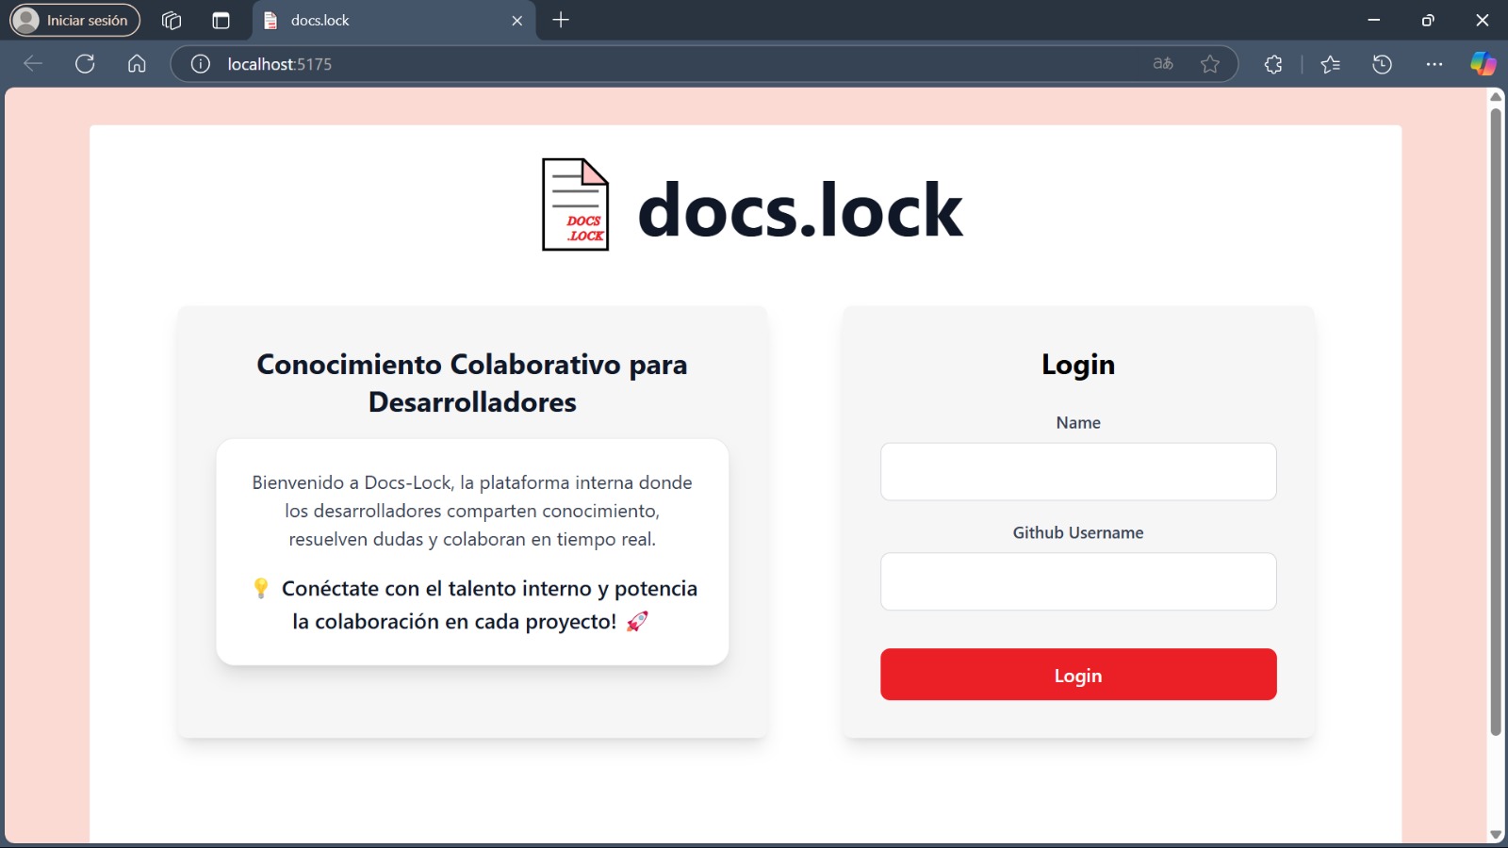This screenshot has width=1508, height=848.
Task: Restore down the browser window
Action: (x=1428, y=20)
